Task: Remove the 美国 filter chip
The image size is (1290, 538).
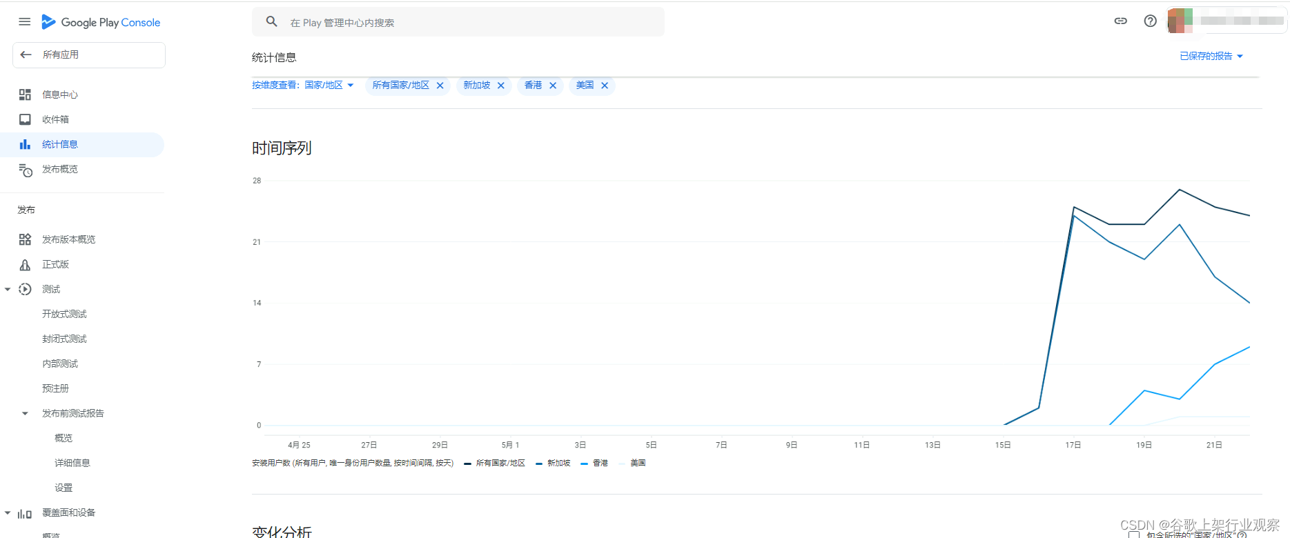Action: pyautogui.click(x=605, y=86)
